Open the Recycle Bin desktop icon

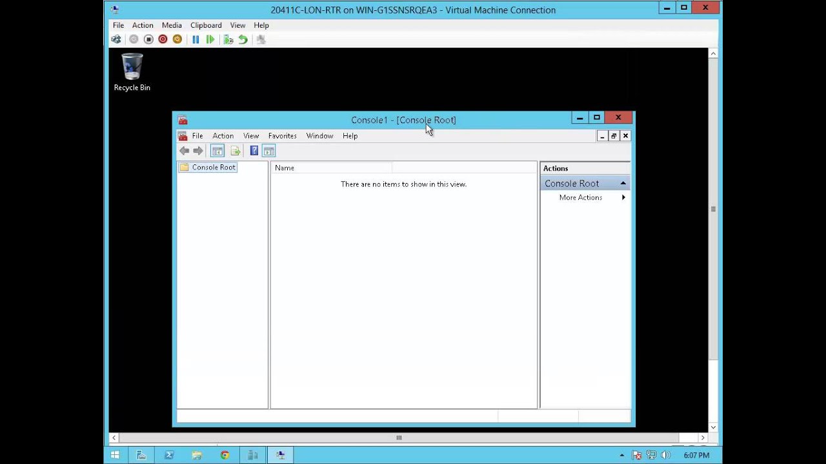pyautogui.click(x=132, y=72)
